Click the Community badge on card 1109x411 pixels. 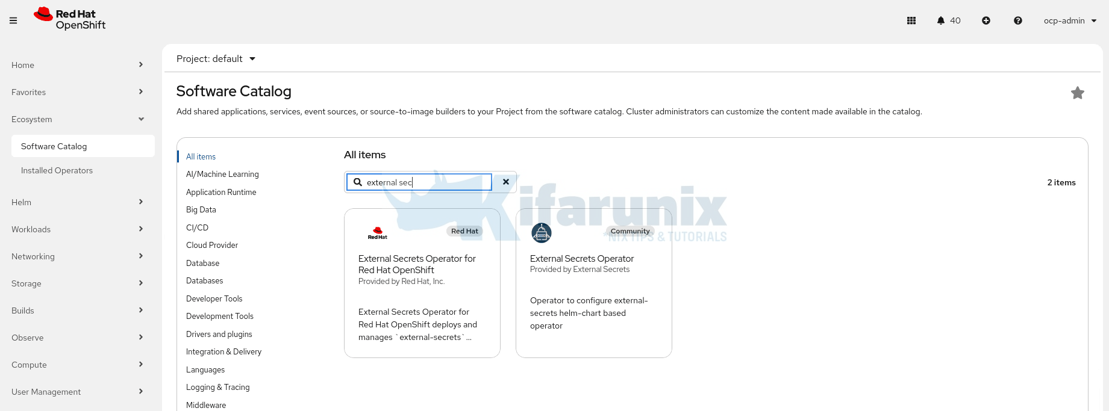pyautogui.click(x=630, y=231)
